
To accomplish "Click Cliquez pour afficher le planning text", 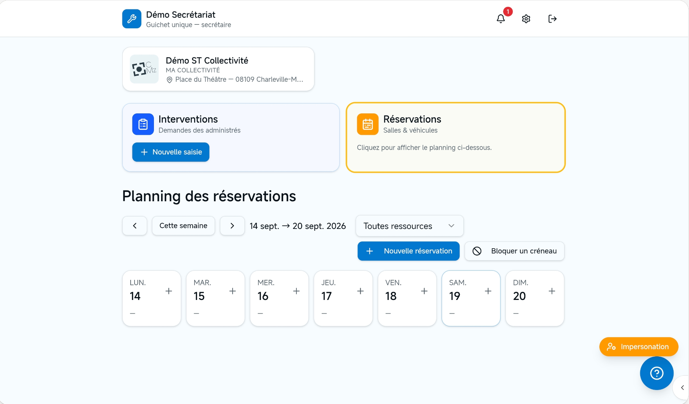I will [424, 147].
